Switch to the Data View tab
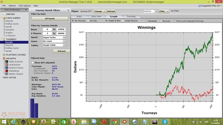Viewport: 223px width, 125px height. point(96,16)
